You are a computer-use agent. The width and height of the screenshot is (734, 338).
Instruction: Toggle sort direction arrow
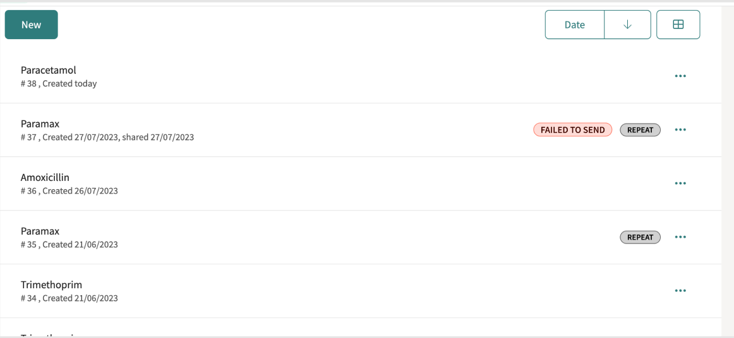628,25
